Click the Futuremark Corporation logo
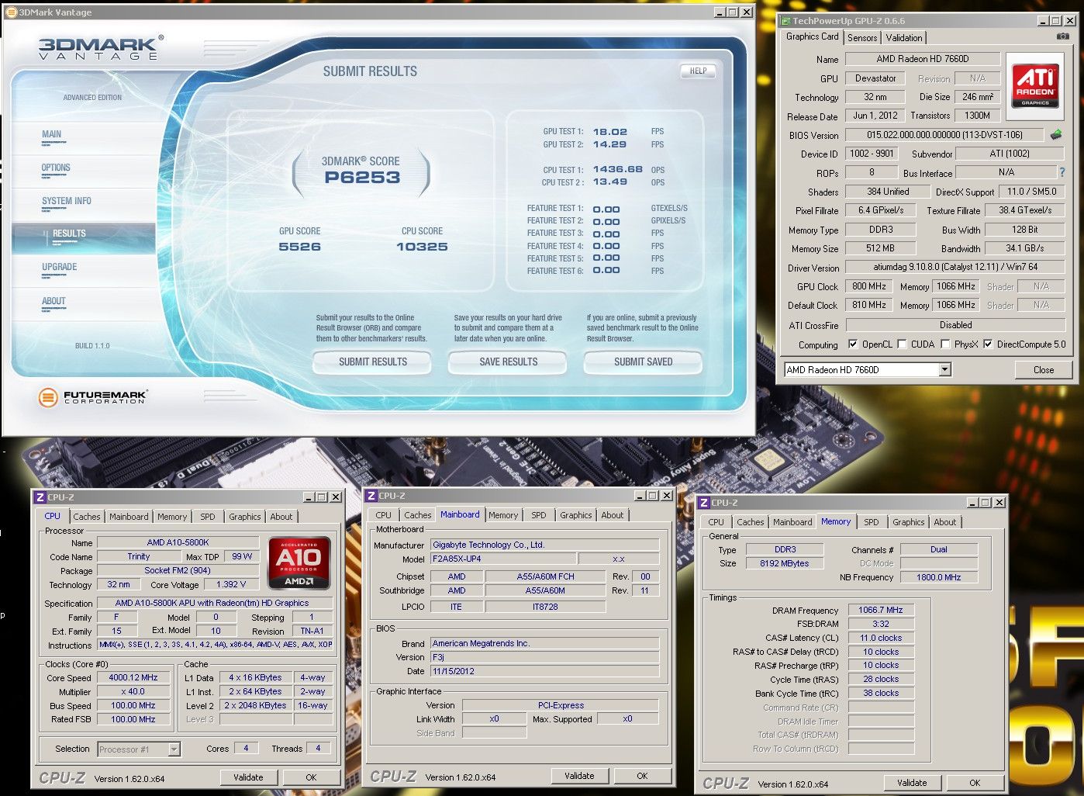Viewport: 1084px width, 796px height. point(92,397)
